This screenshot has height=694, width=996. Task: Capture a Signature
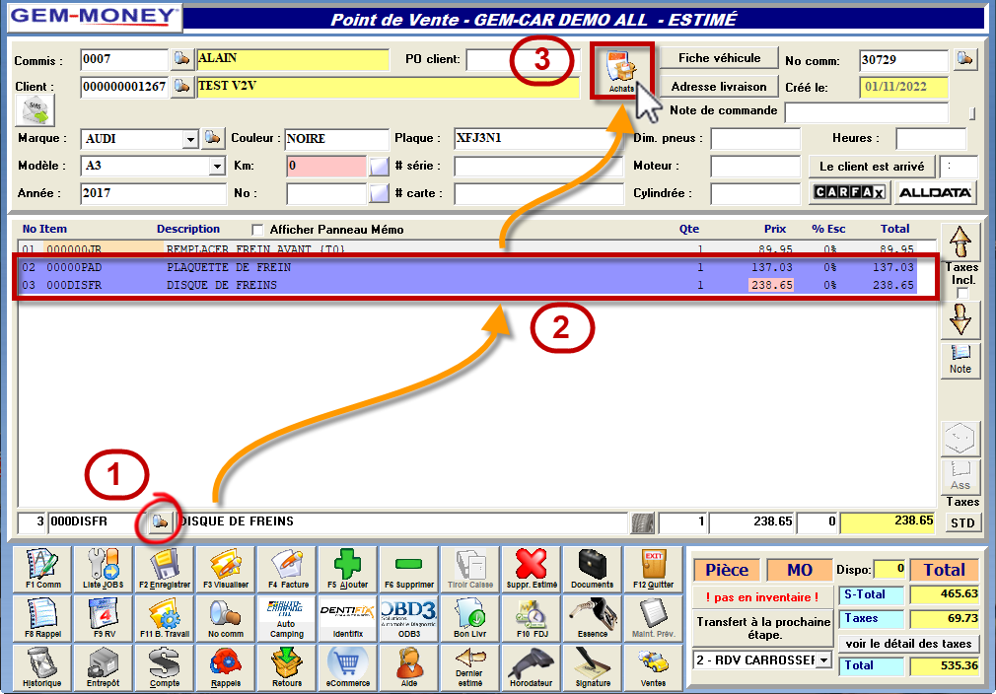[x=592, y=667]
